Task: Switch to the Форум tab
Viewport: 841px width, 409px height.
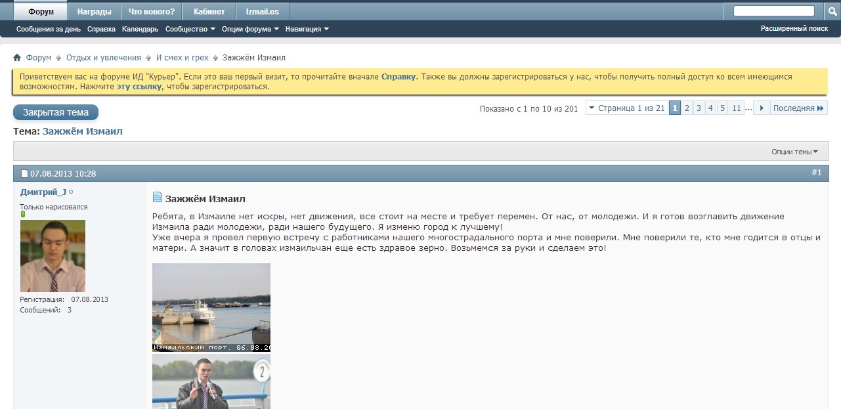Action: click(x=41, y=12)
